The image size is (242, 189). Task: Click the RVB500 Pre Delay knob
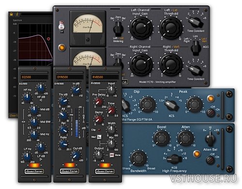(x=98, y=102)
